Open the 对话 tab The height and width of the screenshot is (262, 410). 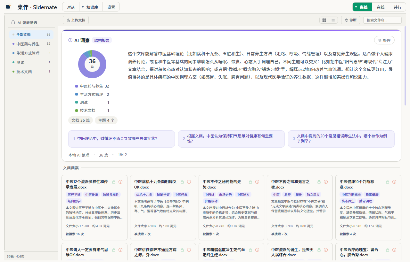coord(71,7)
